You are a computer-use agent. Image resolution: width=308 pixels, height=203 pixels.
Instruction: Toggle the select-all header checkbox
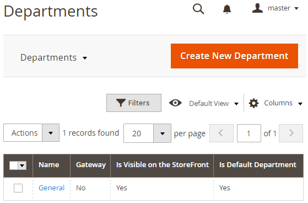tap(14, 165)
